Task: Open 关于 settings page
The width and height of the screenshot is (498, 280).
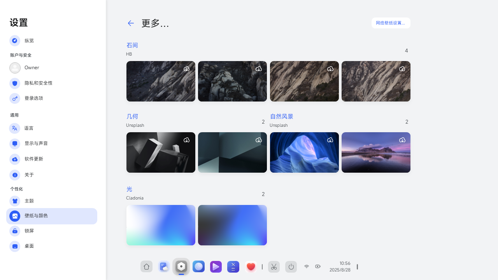Action: click(52, 175)
